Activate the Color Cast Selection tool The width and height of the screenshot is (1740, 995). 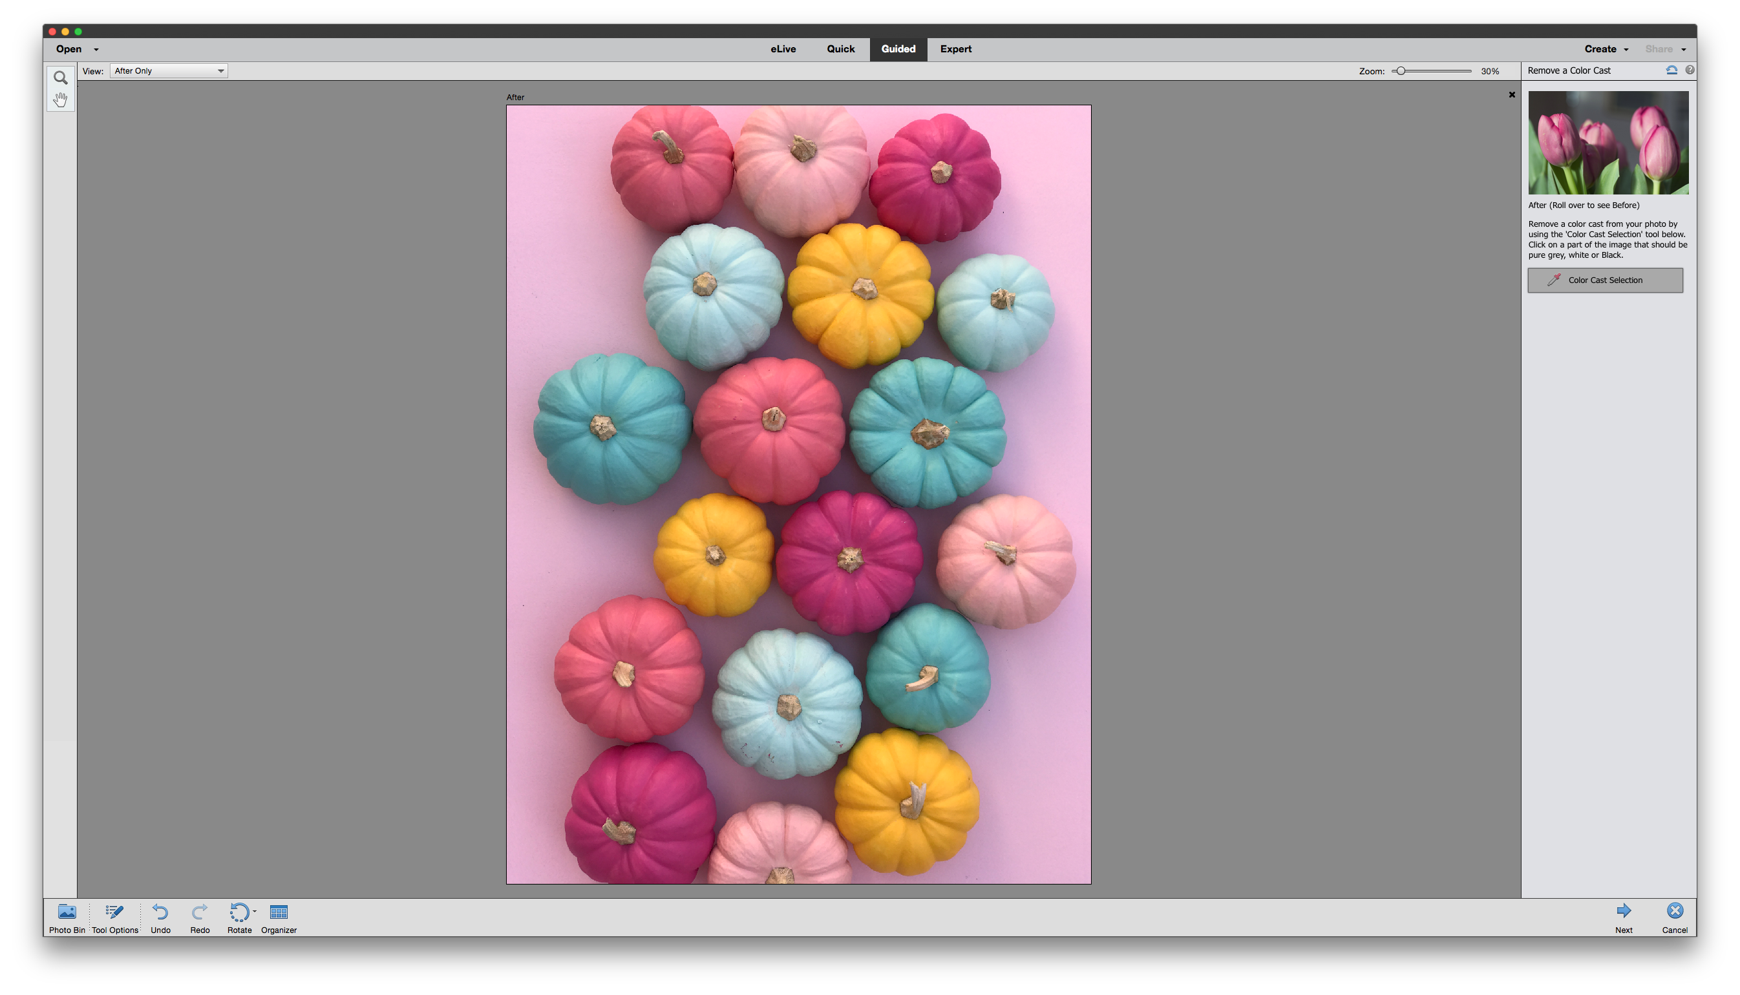(x=1606, y=280)
